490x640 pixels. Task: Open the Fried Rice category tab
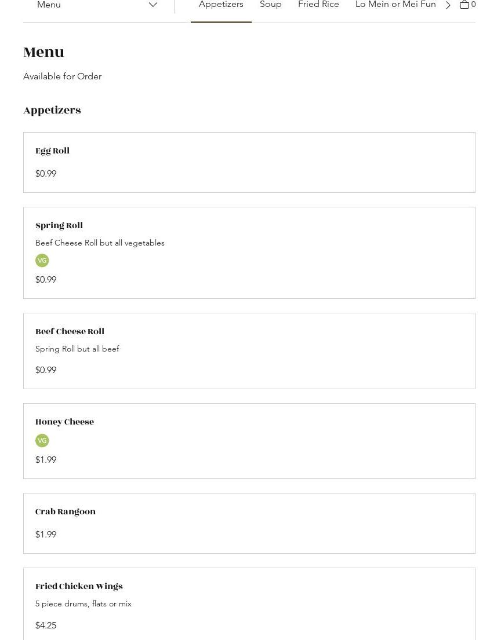[318, 5]
